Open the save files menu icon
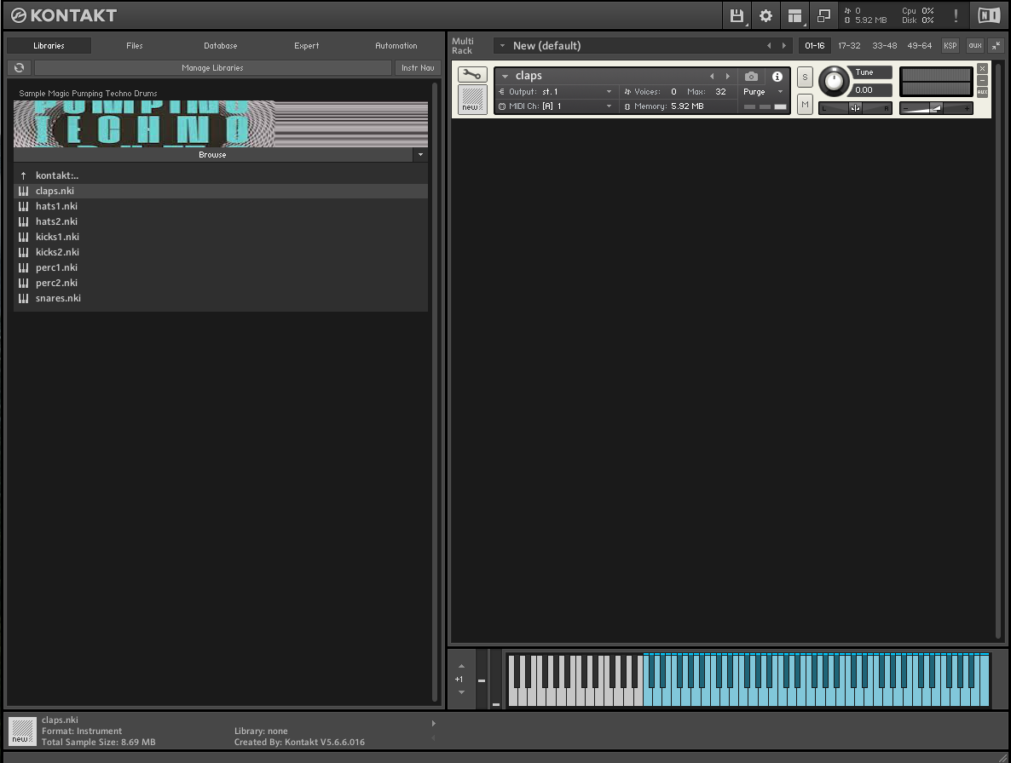The height and width of the screenshot is (763, 1011). (737, 15)
